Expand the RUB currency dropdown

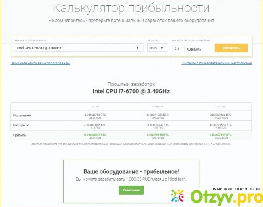(x=157, y=48)
